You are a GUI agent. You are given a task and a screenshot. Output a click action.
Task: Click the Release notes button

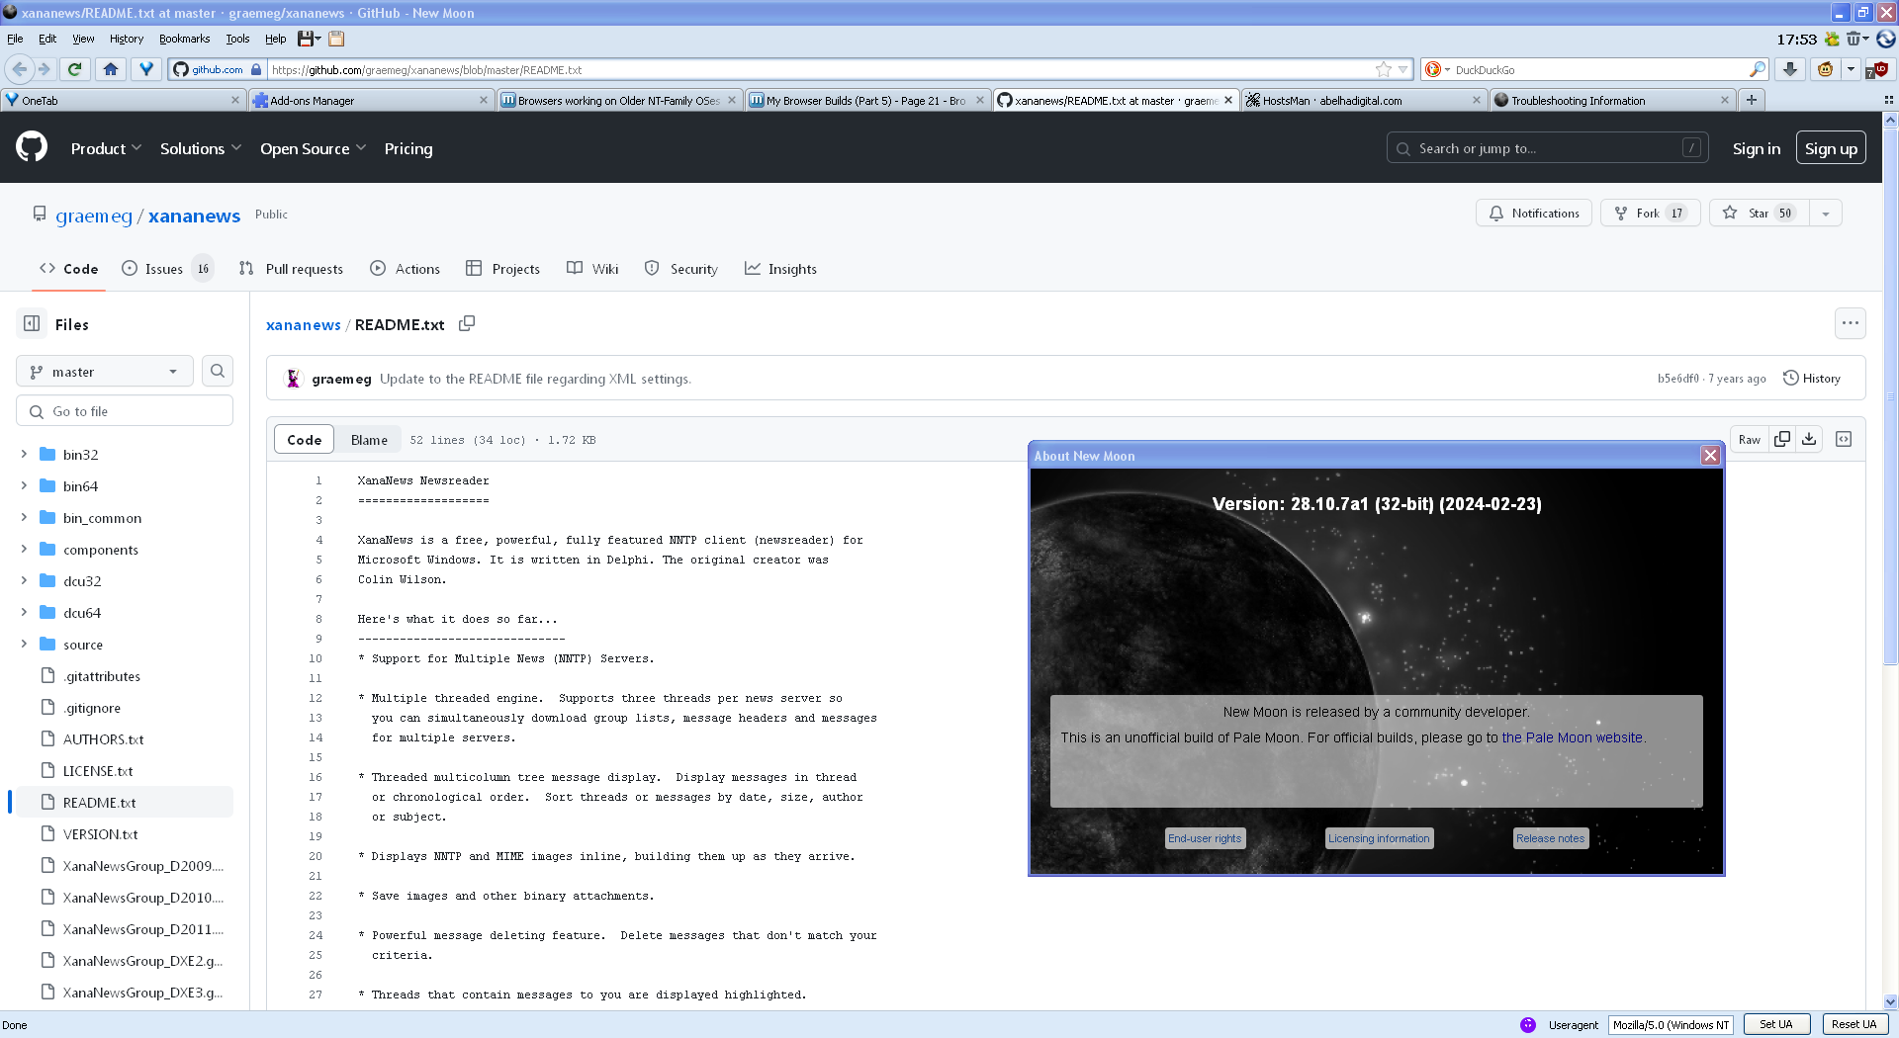[x=1550, y=838]
